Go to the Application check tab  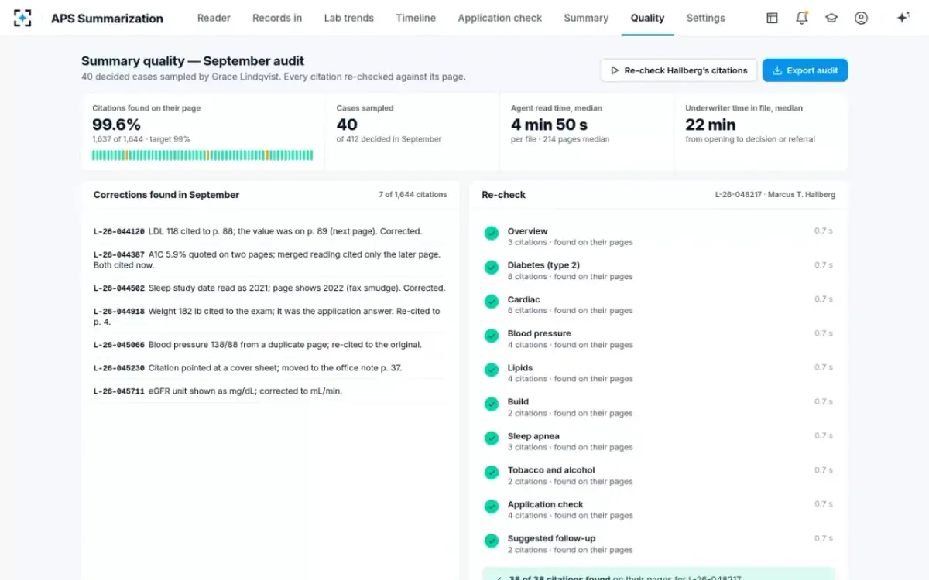(500, 18)
